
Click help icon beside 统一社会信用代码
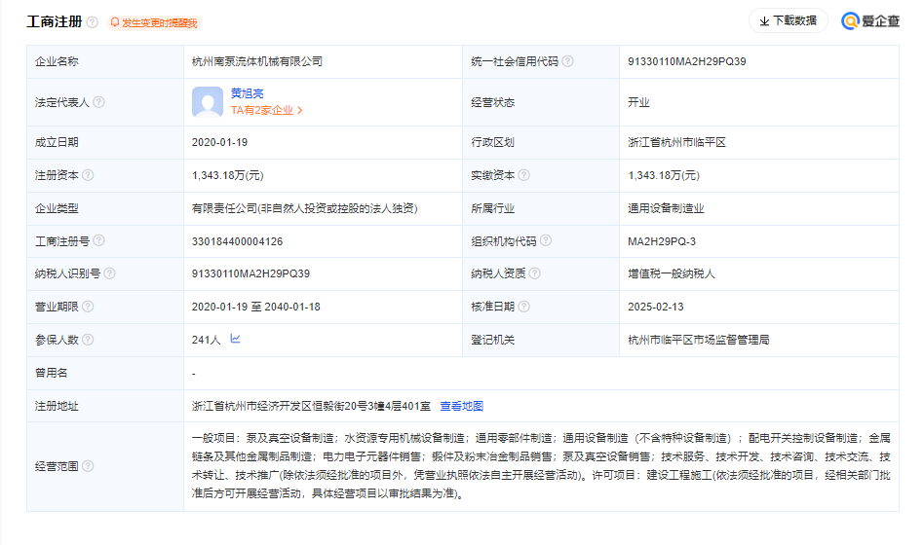567,61
